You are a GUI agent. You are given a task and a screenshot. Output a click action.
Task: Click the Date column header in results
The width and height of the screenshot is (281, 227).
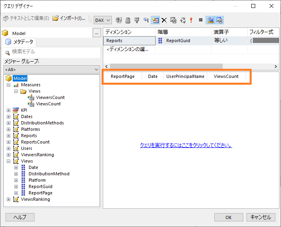pyautogui.click(x=153, y=76)
